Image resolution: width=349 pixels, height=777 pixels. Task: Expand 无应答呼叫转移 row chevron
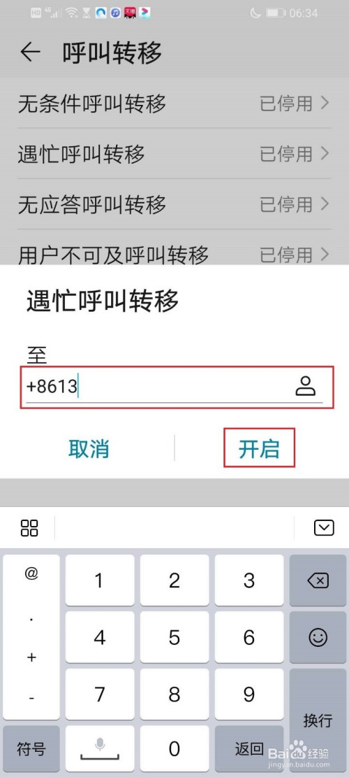(325, 204)
